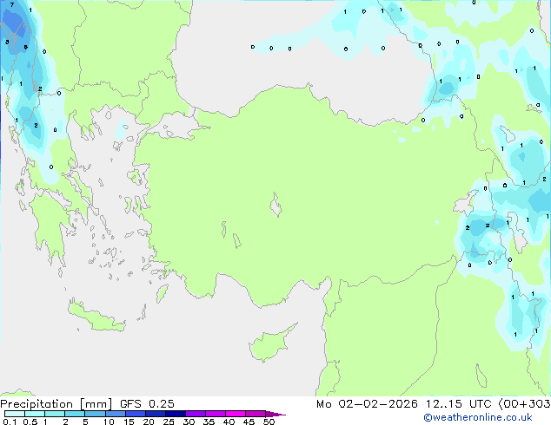
Task: Pick the dark navy swatch between 25 and 30
Action: pos(176,414)
